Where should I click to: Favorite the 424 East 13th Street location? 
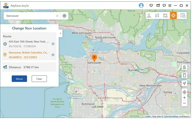[53, 44]
